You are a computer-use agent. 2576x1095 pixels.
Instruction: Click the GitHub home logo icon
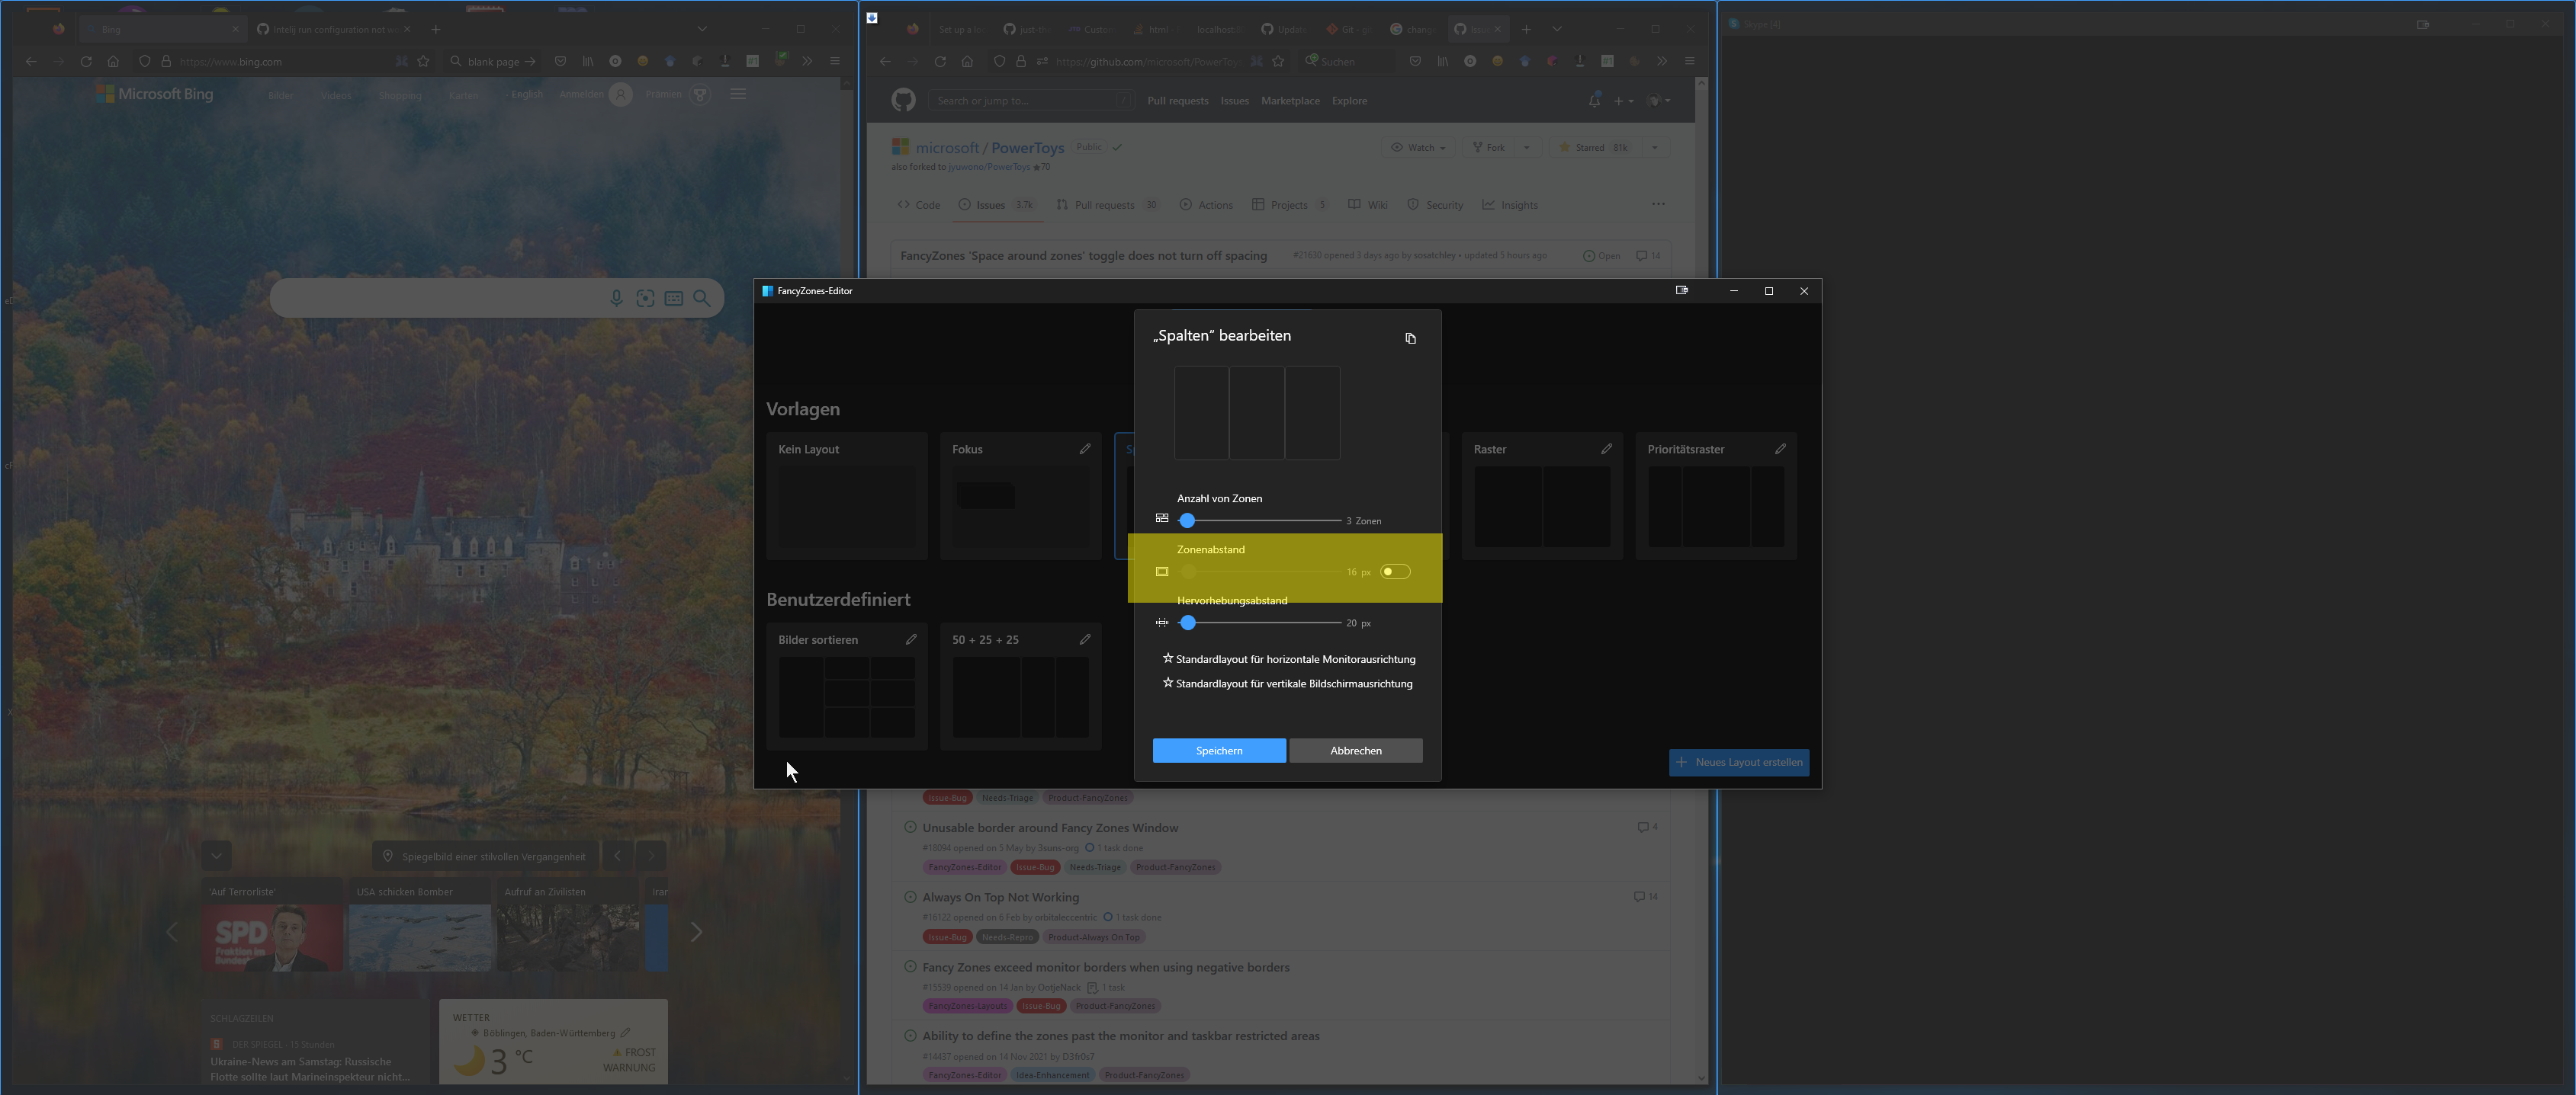pos(903,100)
